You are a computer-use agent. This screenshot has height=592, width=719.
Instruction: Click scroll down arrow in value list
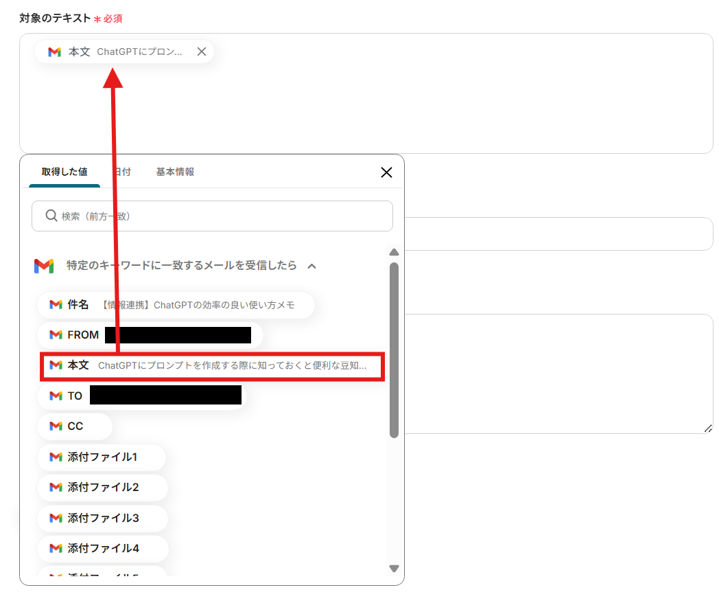[394, 569]
